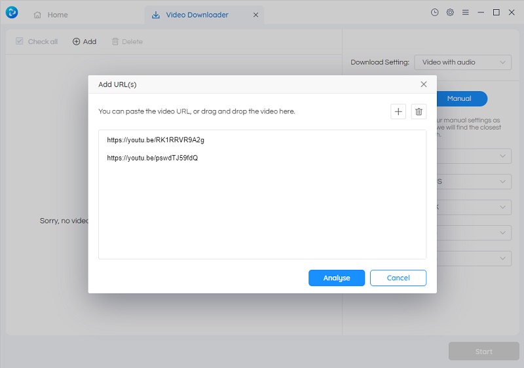Open the Home tab

click(51, 14)
